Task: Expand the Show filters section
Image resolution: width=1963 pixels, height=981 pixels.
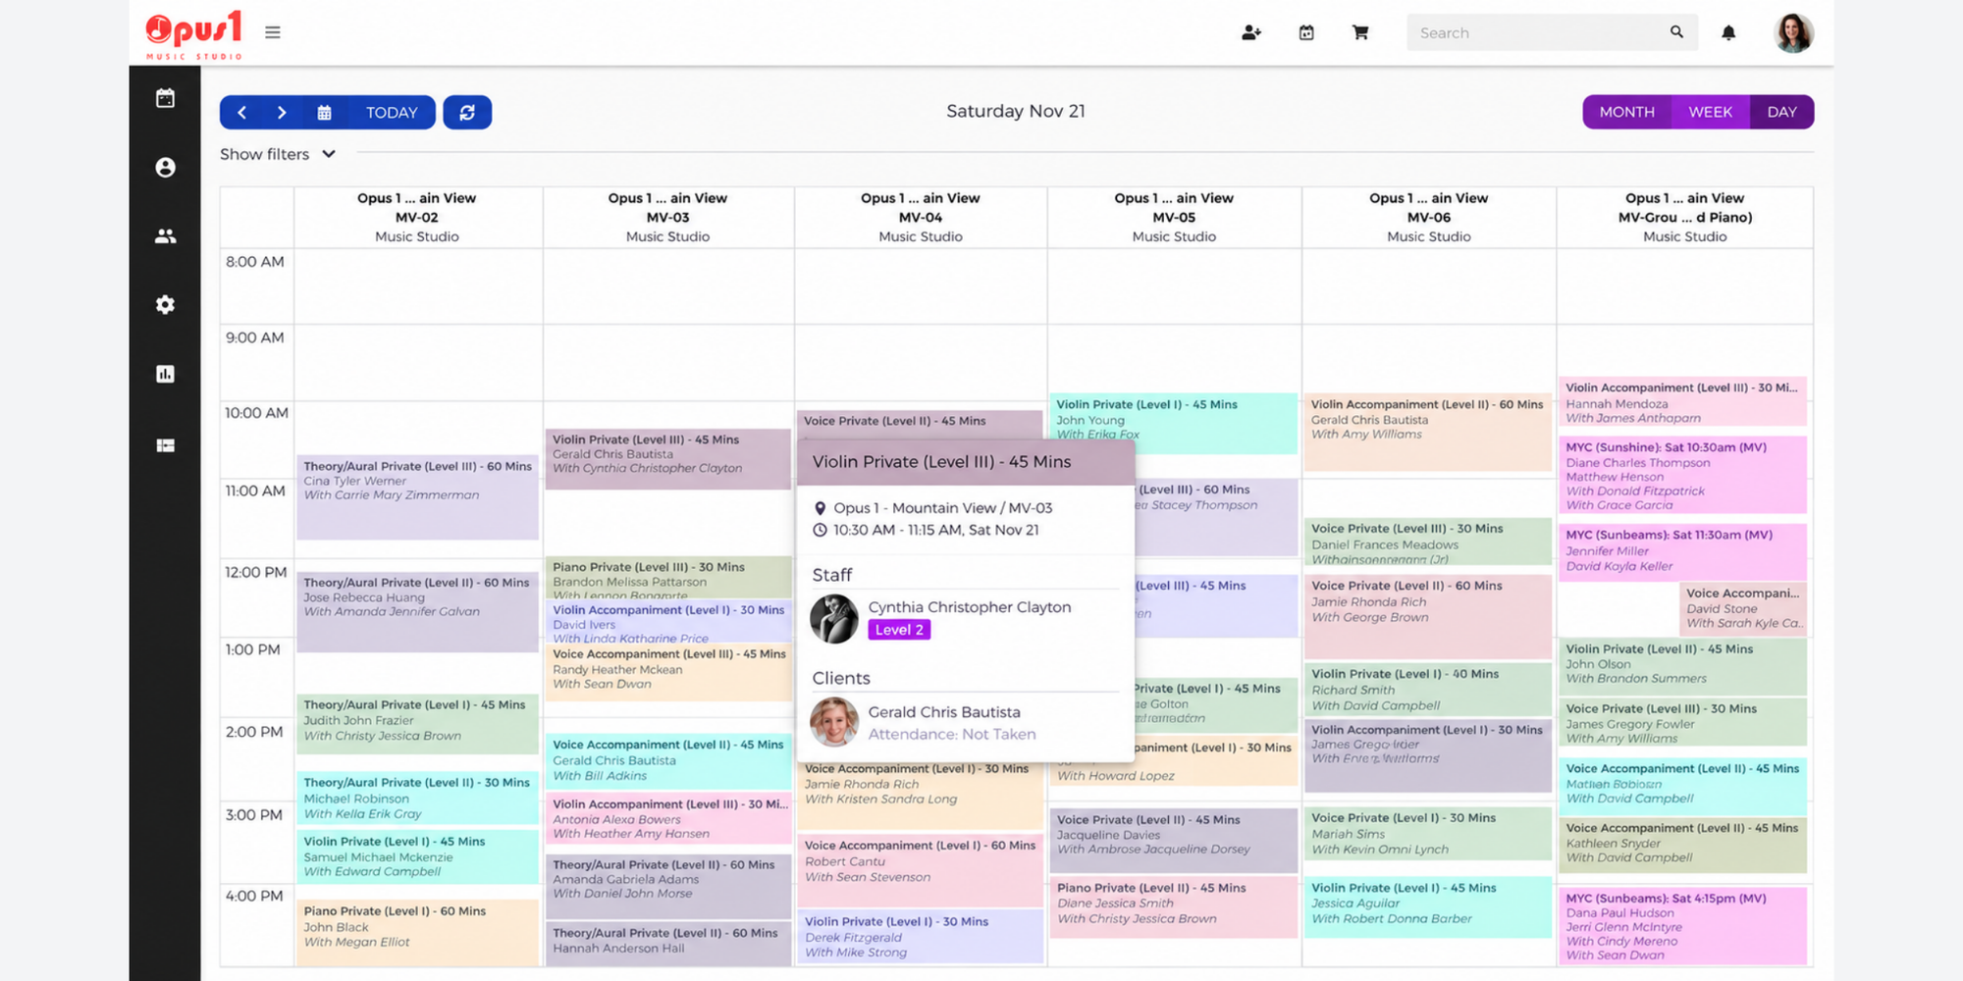Action: click(x=278, y=154)
